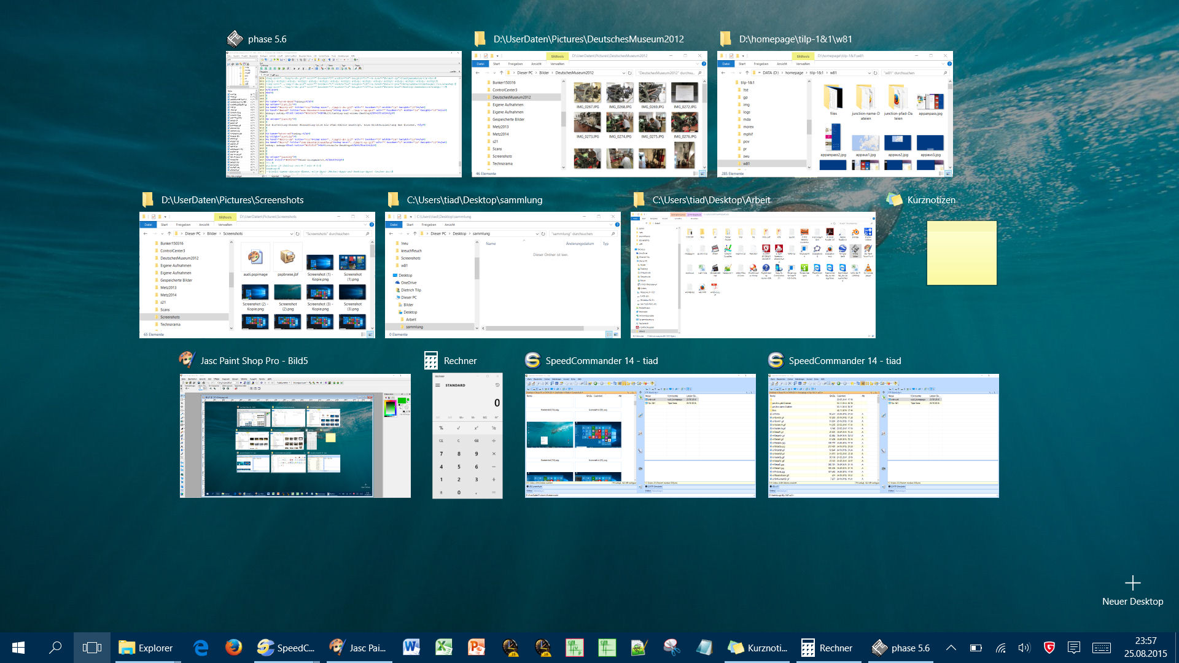Click the Explorer taskbar button
The image size is (1179, 663).
(x=146, y=648)
